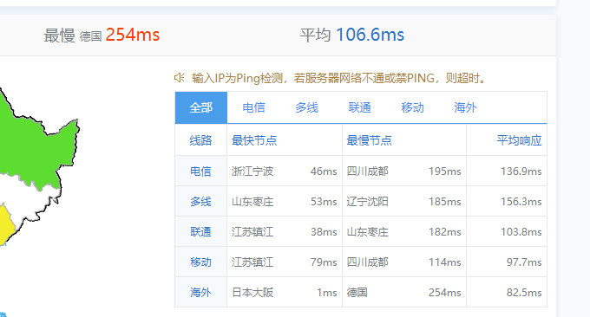Click 江苏镇江 in the 联通 row

[252, 232]
